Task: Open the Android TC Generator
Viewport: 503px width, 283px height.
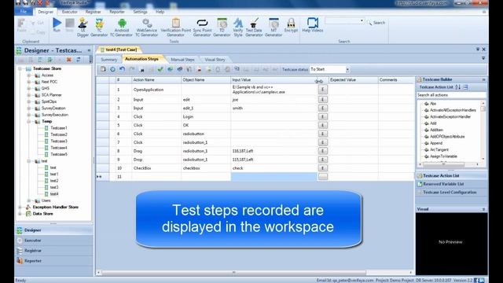Action: pyautogui.click(x=121, y=28)
